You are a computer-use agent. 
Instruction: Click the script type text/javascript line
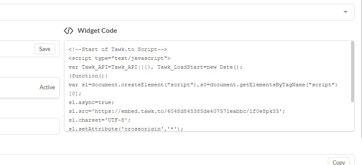point(119,59)
